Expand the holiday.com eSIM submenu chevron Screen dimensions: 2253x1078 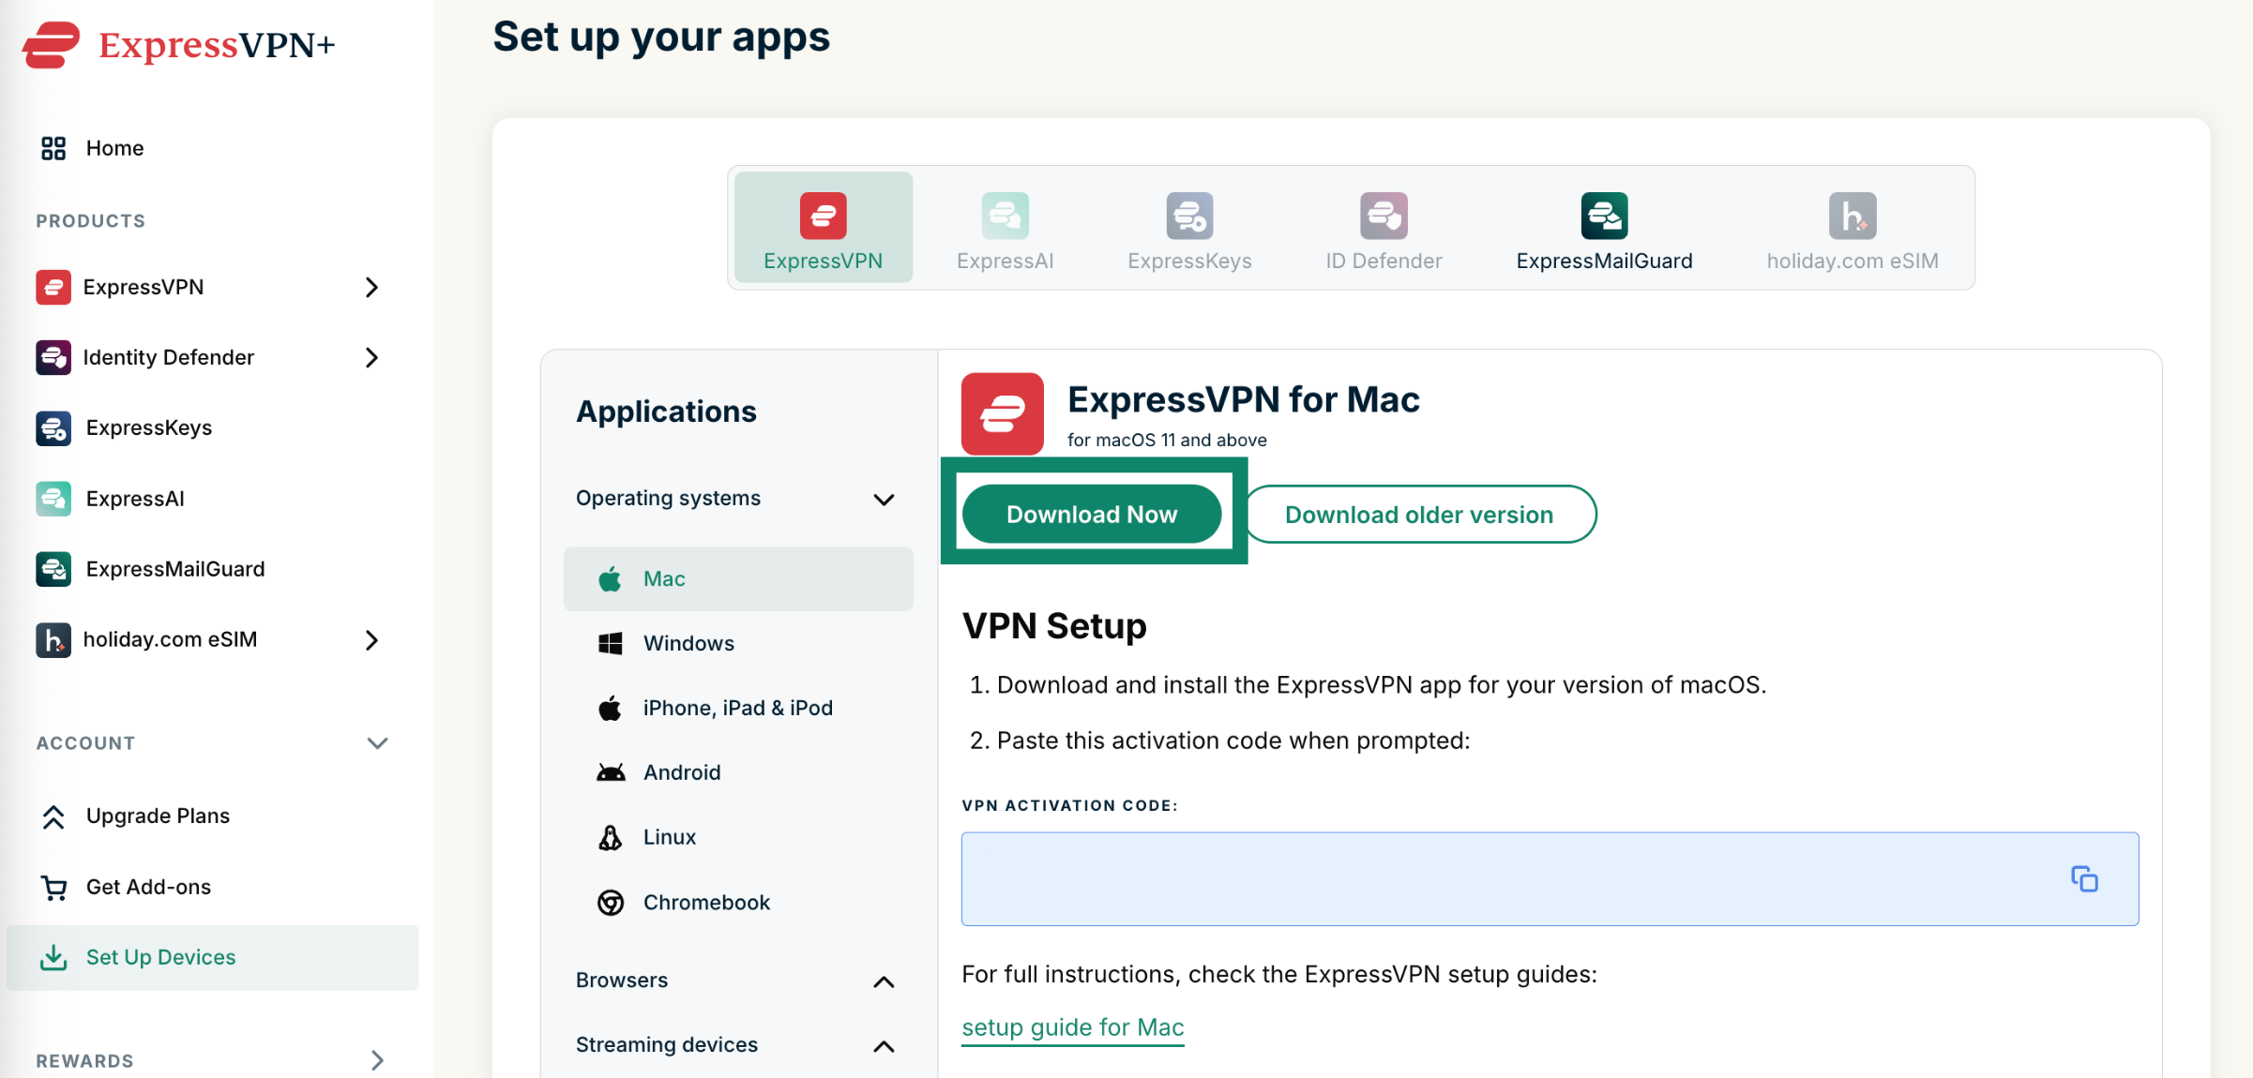tap(372, 639)
